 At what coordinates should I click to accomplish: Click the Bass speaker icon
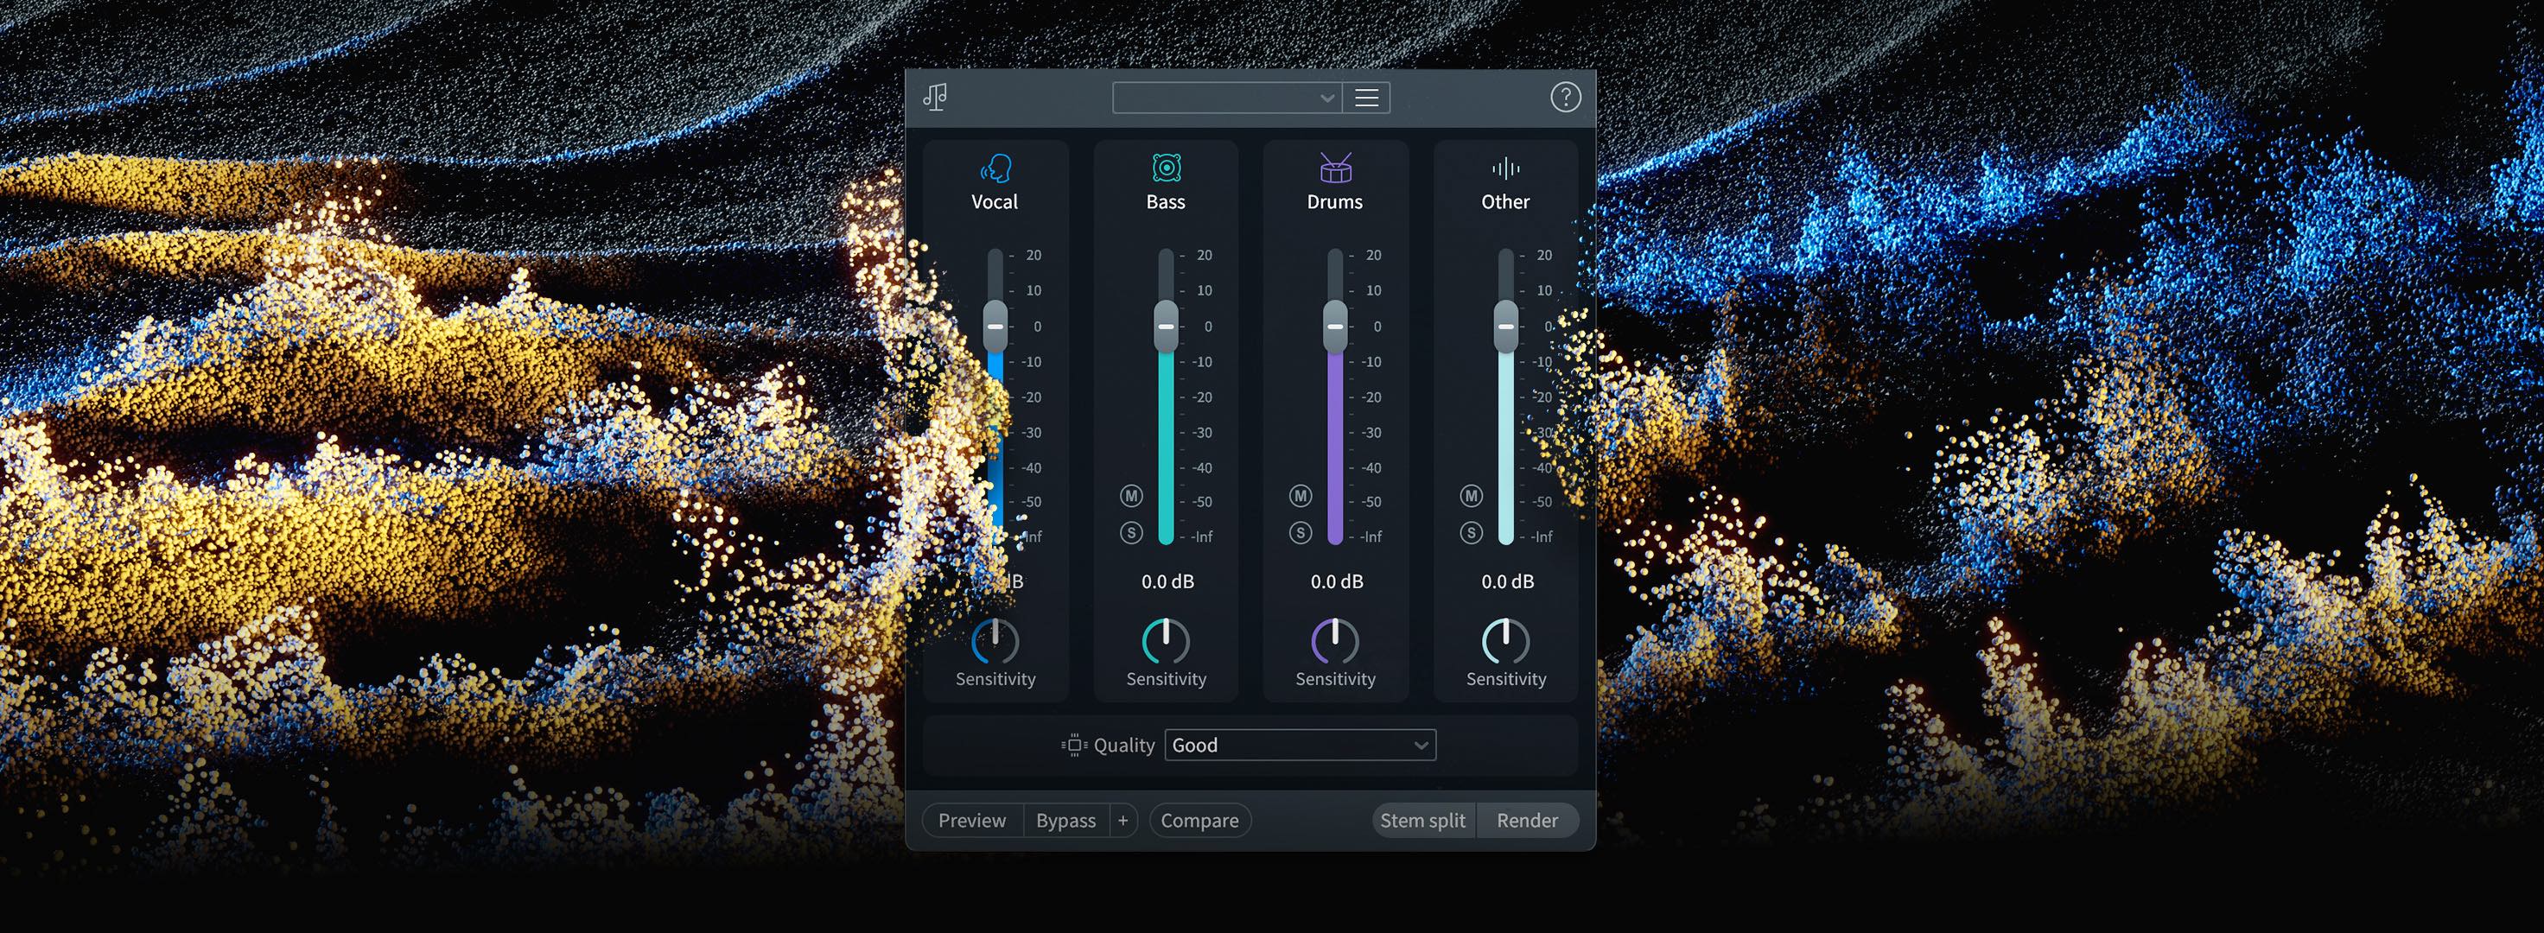(1167, 168)
